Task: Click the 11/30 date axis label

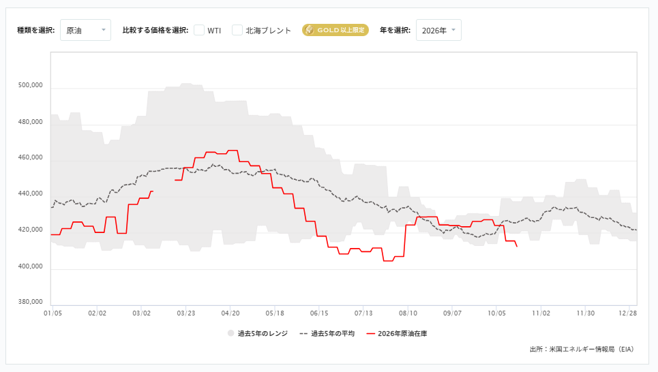Action: coord(586,313)
